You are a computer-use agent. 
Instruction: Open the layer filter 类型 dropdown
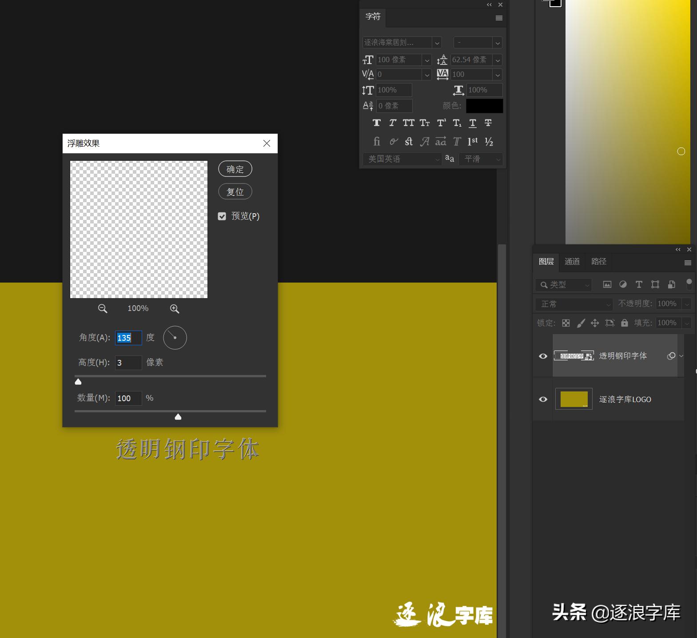click(563, 285)
